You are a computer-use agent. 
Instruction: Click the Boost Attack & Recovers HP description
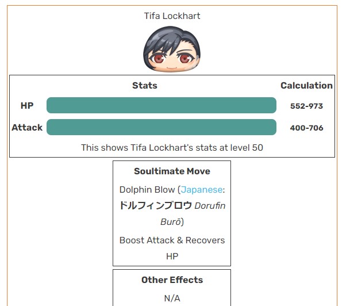point(172,248)
